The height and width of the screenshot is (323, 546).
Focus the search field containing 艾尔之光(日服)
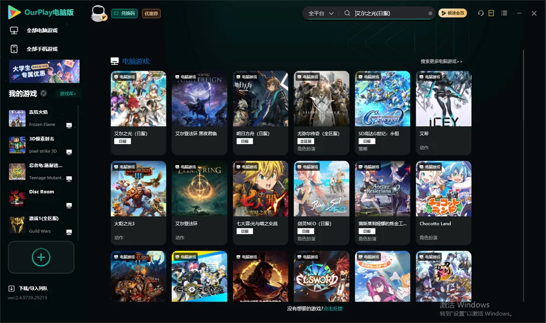[x=391, y=13]
